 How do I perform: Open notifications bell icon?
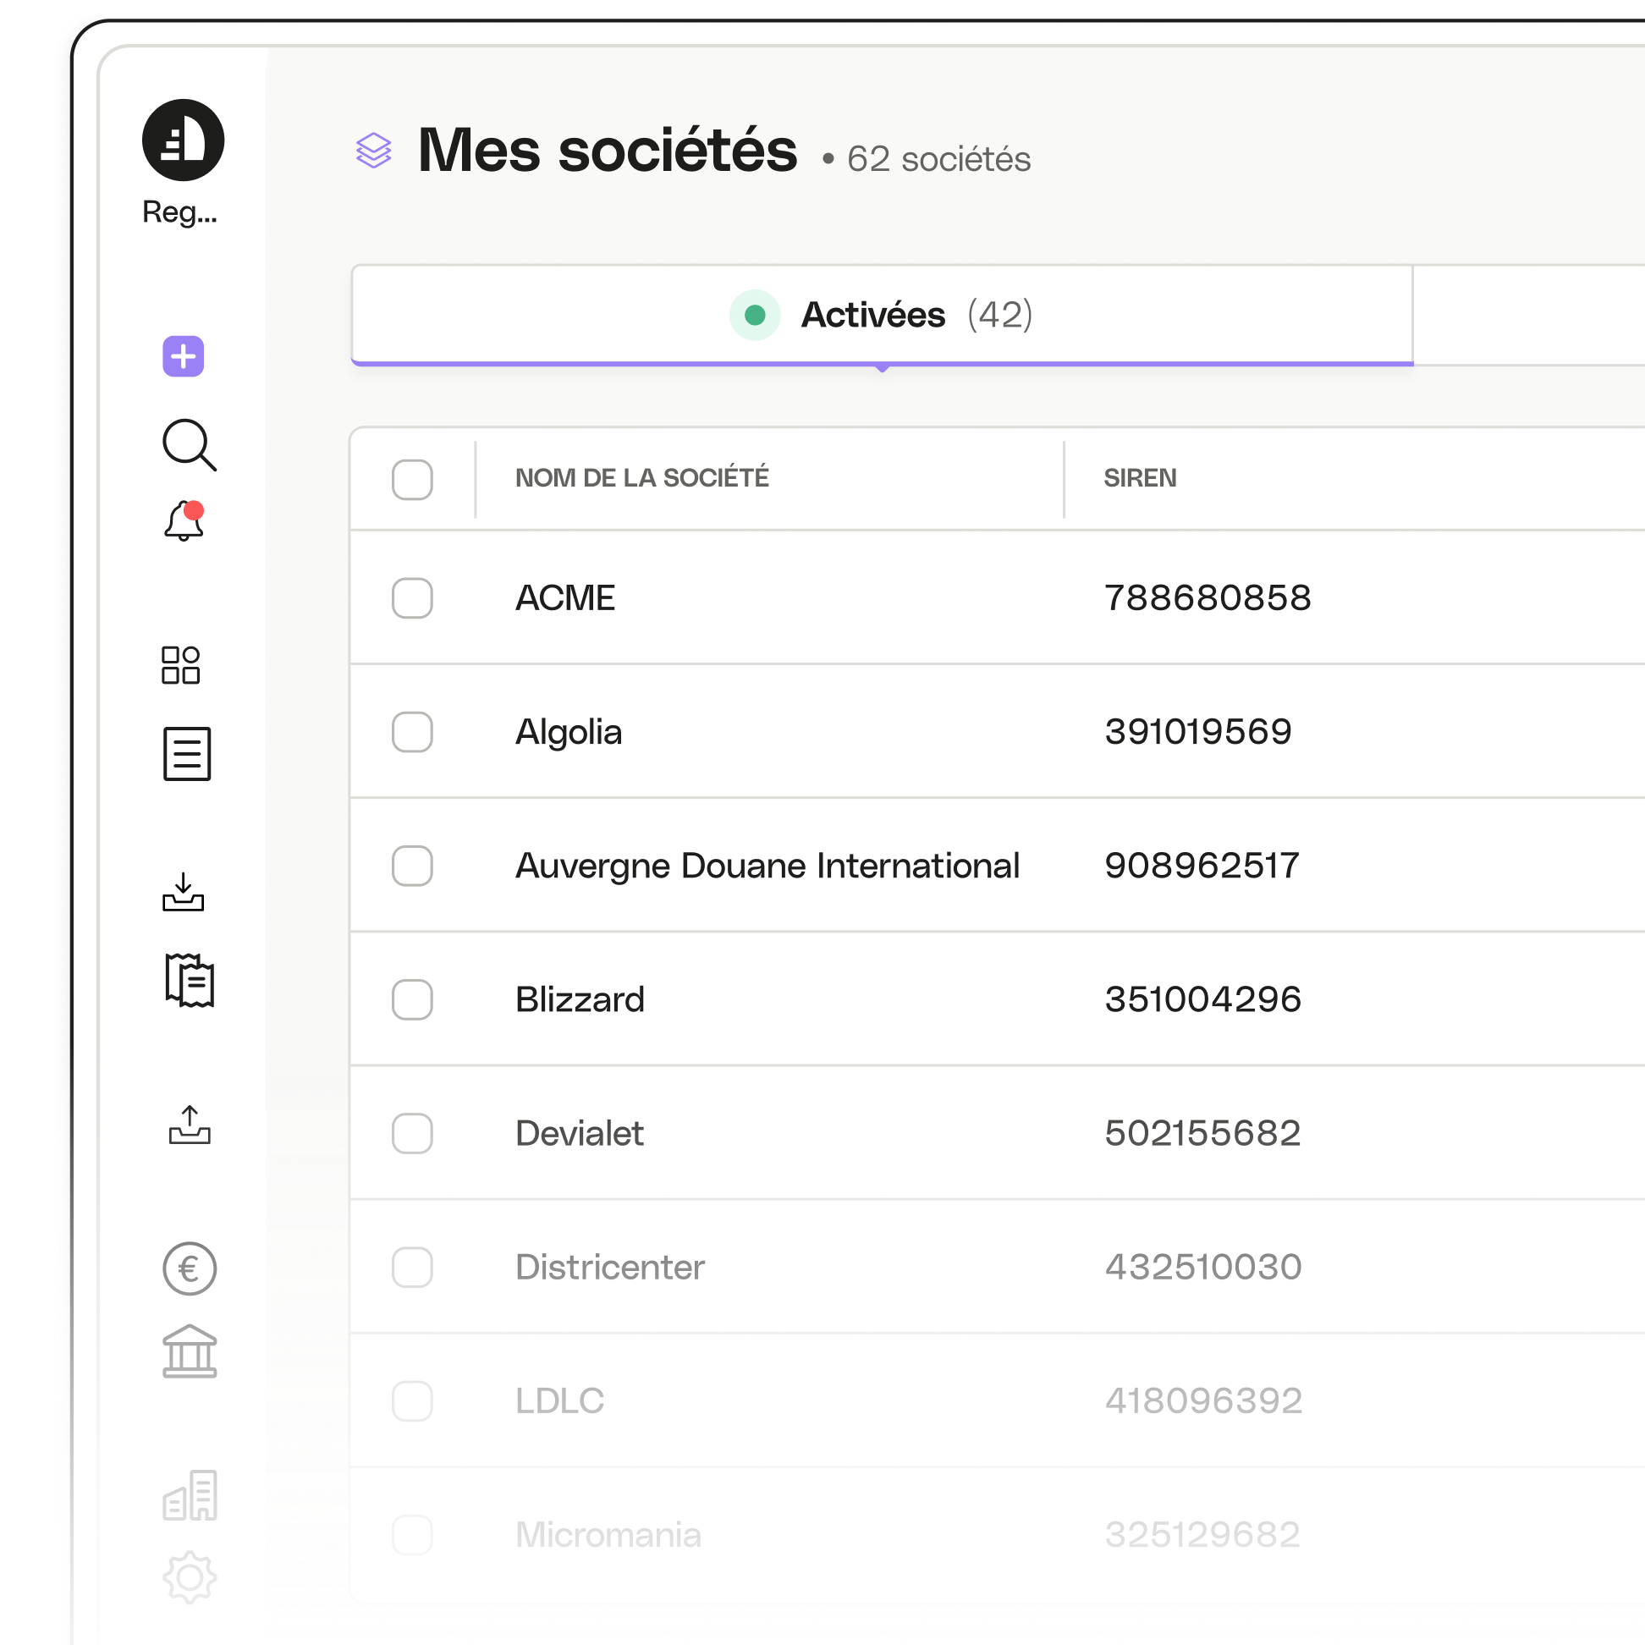click(184, 520)
